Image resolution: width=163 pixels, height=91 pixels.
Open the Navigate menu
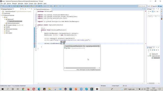(21, 4)
